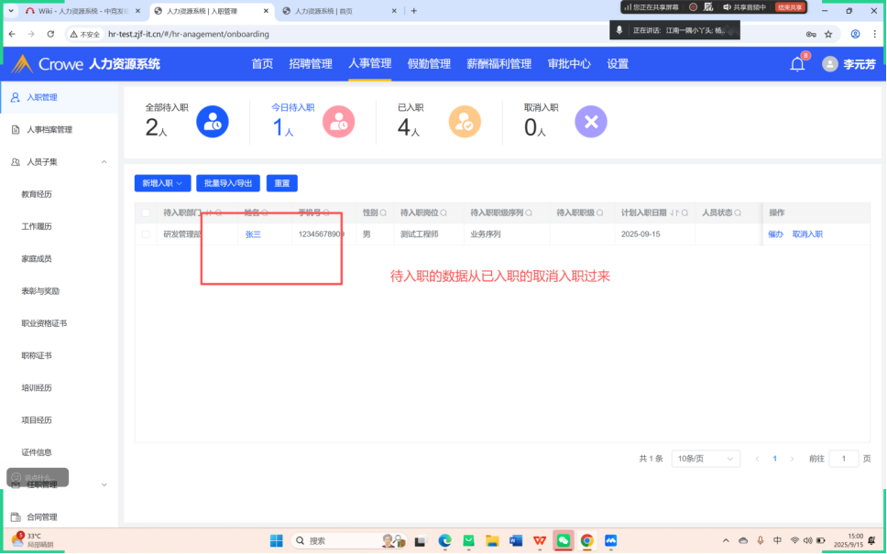Click the search icon beside 人员状态 column
Screen dimensions: 887x554
(739, 212)
